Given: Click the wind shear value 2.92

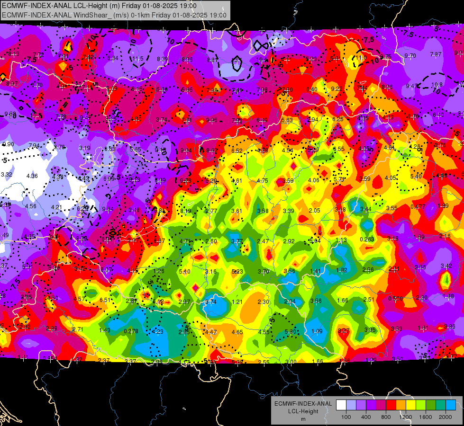Looking at the screenshot, I should point(289,241).
